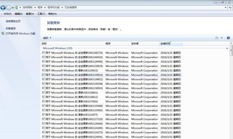Select update KB3137061 row
Screen dimensions: 233x139
(111, 101)
